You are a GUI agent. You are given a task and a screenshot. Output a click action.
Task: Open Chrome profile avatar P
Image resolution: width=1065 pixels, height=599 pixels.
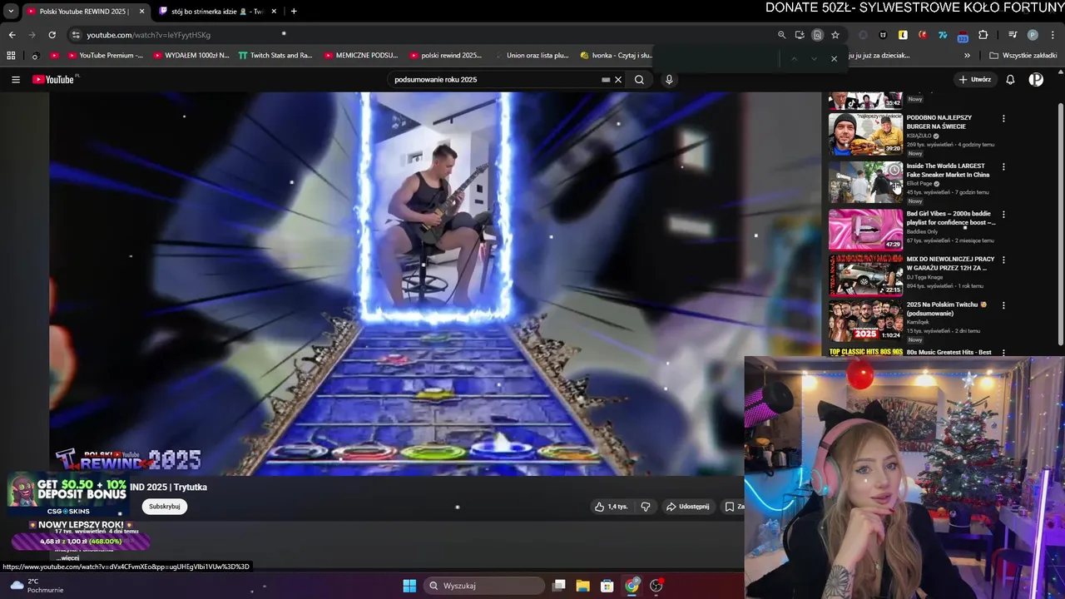pyautogui.click(x=1033, y=35)
